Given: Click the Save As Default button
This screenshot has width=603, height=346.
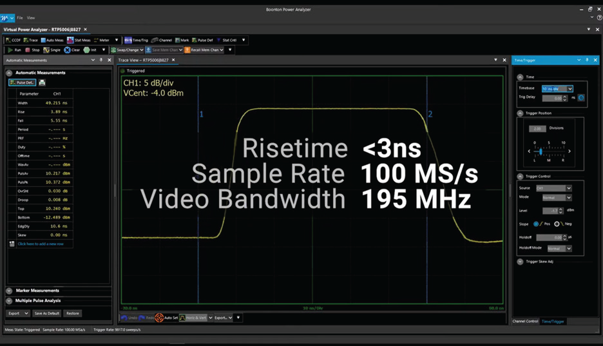Looking at the screenshot, I should [47, 313].
